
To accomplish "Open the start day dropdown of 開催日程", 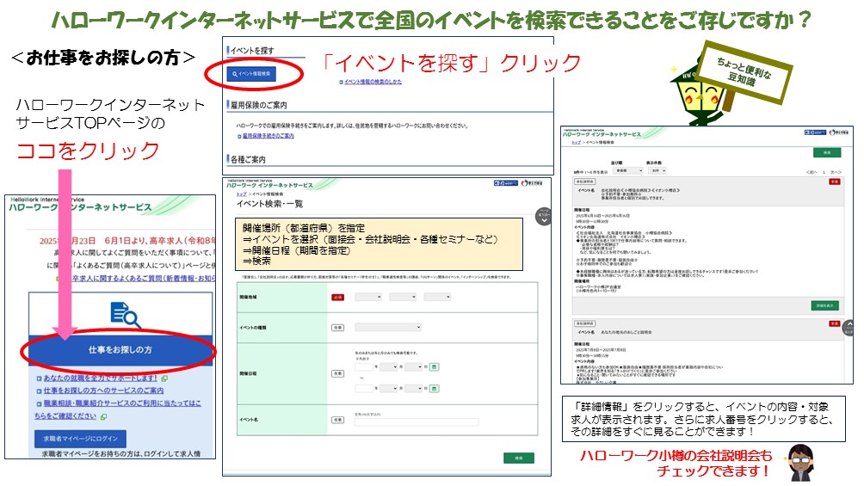I will (x=413, y=366).
